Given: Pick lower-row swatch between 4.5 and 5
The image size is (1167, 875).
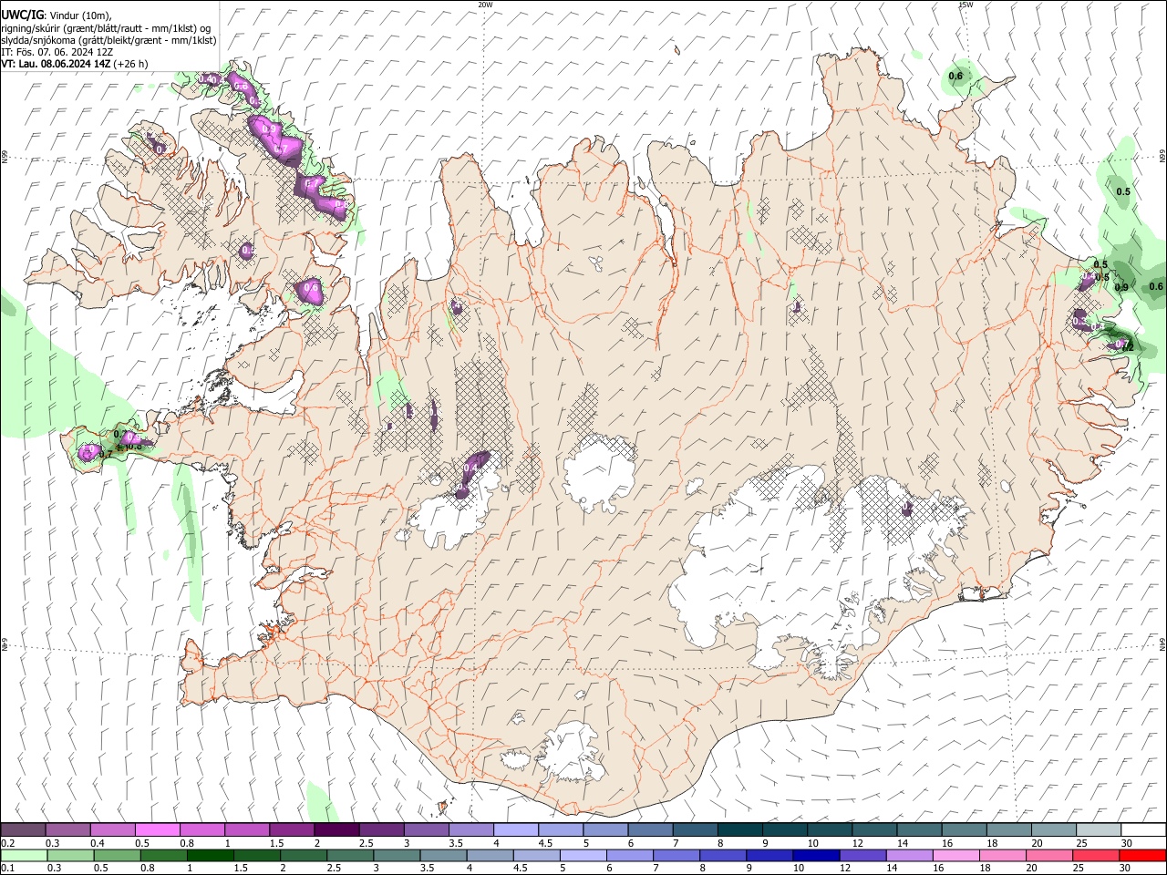Looking at the screenshot, I should (536, 855).
